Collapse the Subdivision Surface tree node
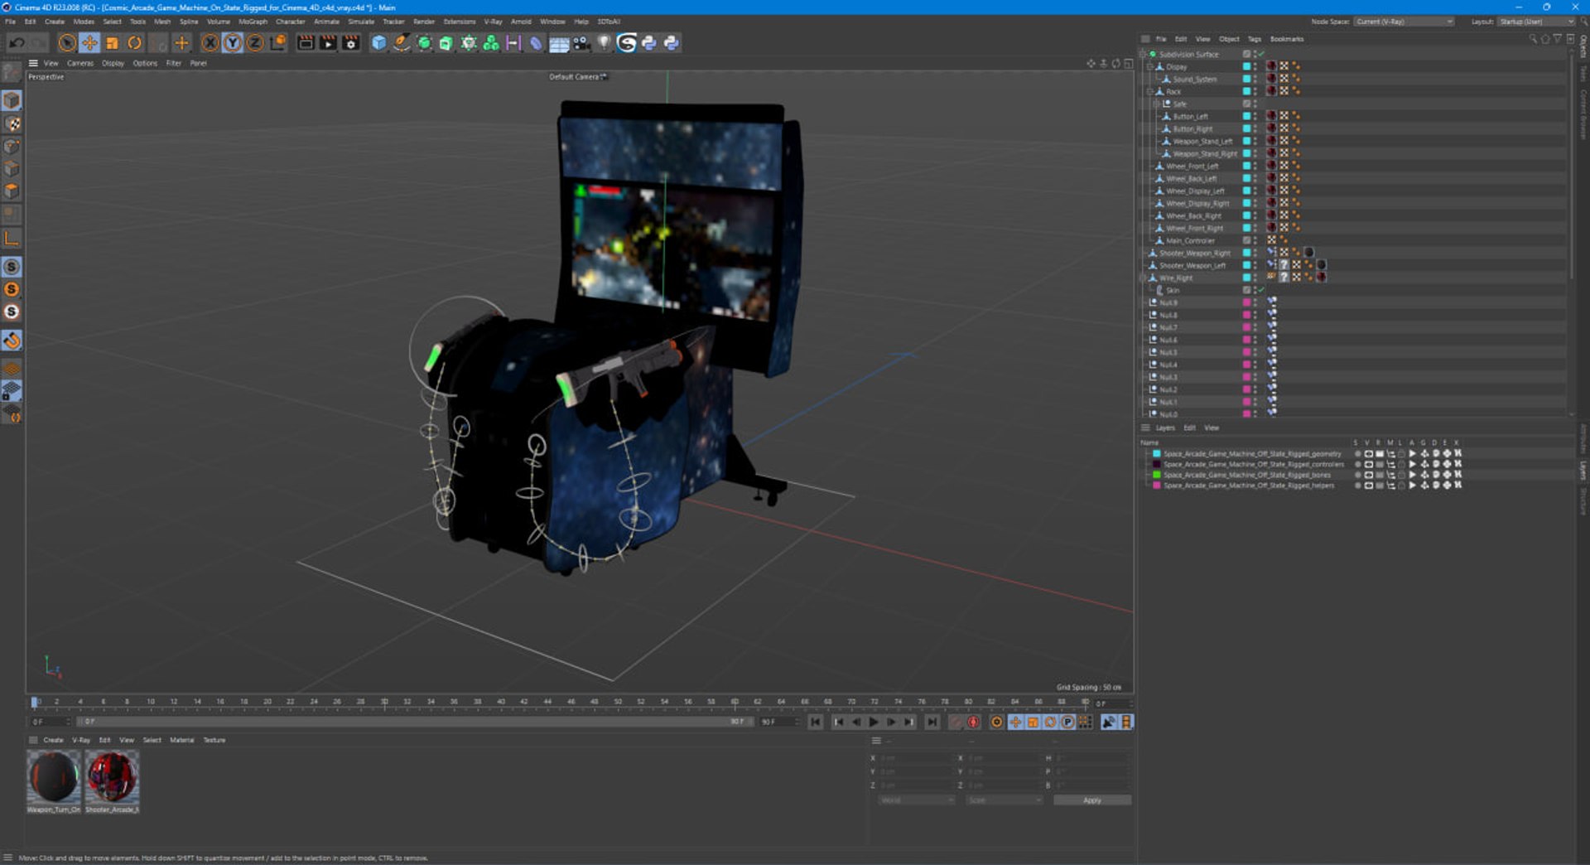1590x865 pixels. point(1144,55)
